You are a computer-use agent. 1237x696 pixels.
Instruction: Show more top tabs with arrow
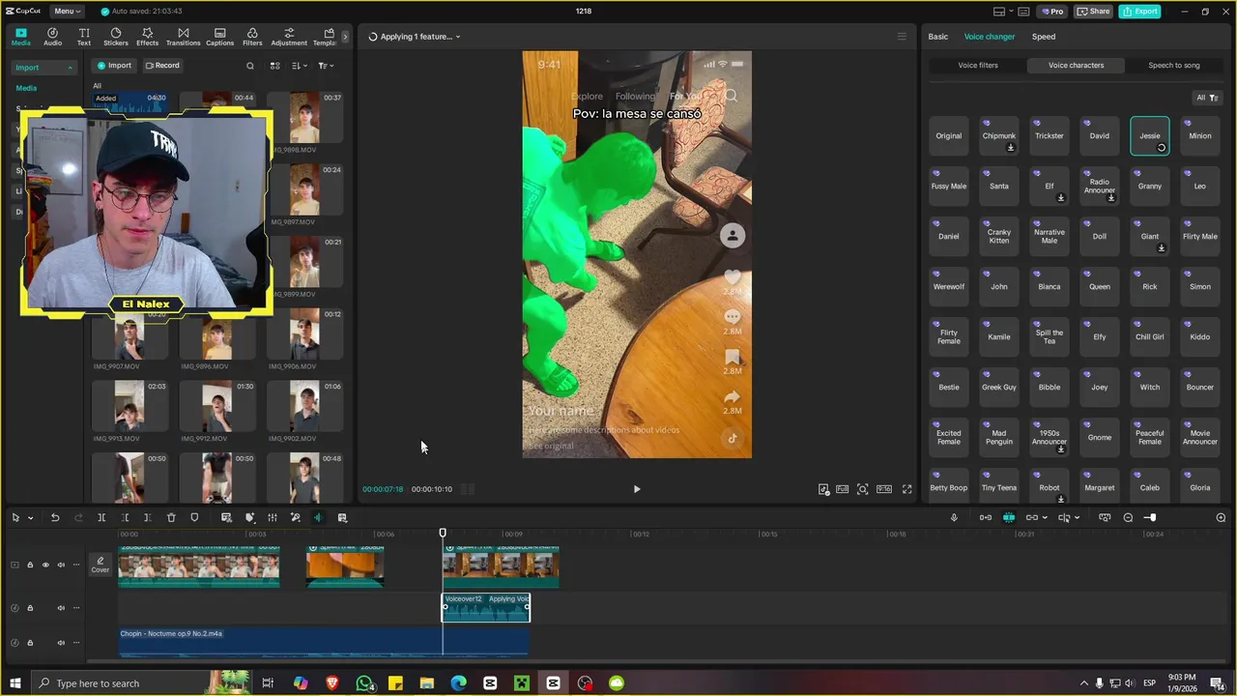(x=345, y=37)
